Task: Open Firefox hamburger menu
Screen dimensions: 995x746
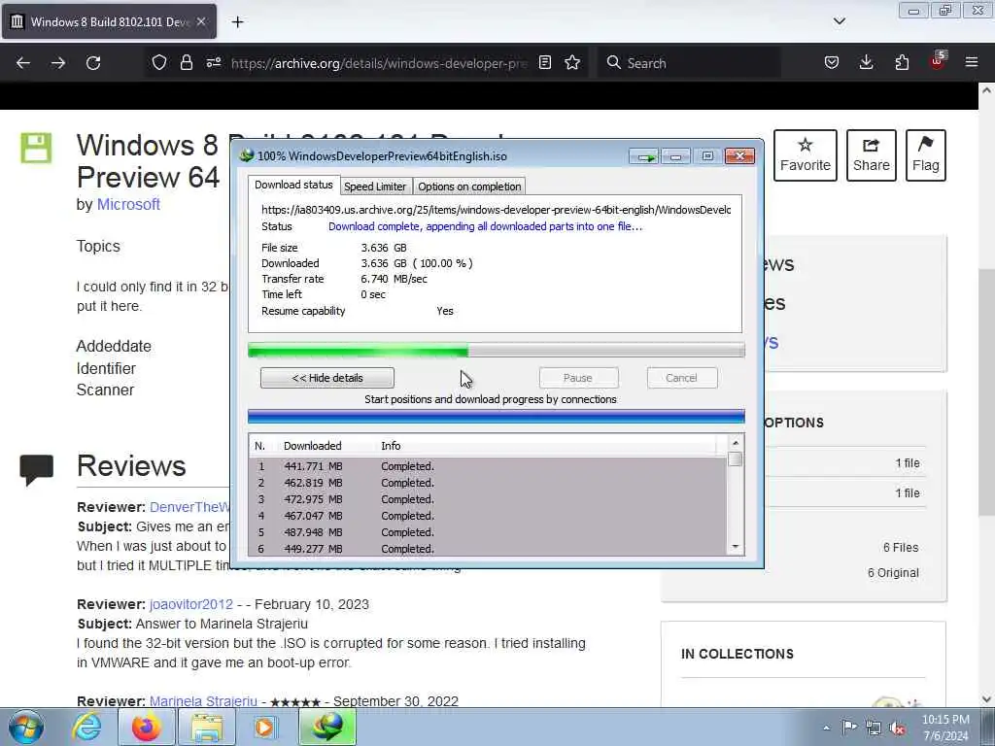Action: point(972,62)
